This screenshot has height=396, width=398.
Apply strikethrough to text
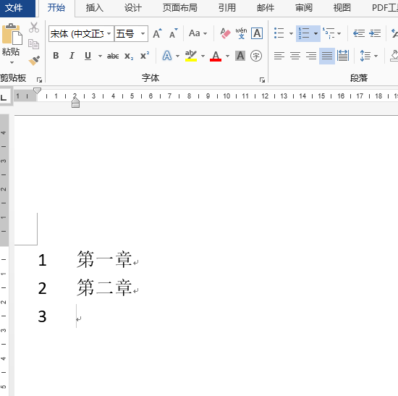[x=113, y=56]
